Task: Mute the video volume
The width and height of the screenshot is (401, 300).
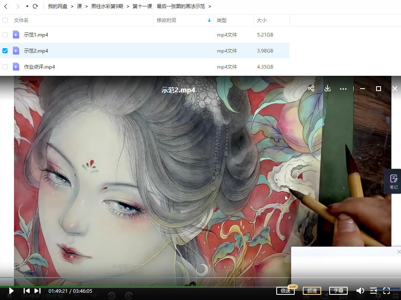Action: pyautogui.click(x=360, y=291)
